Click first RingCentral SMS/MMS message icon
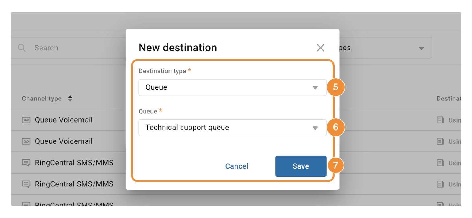 [26, 163]
